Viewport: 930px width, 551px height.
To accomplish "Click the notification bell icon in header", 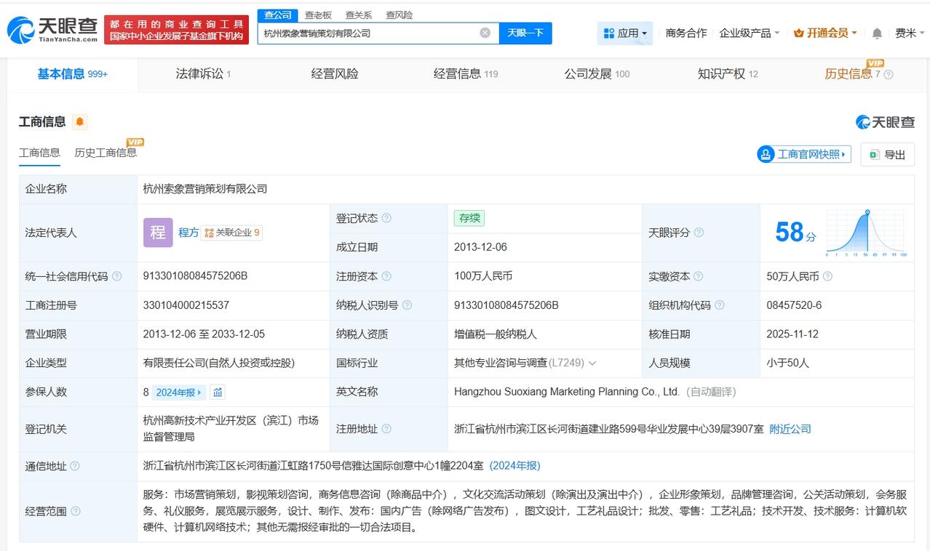I will (877, 33).
